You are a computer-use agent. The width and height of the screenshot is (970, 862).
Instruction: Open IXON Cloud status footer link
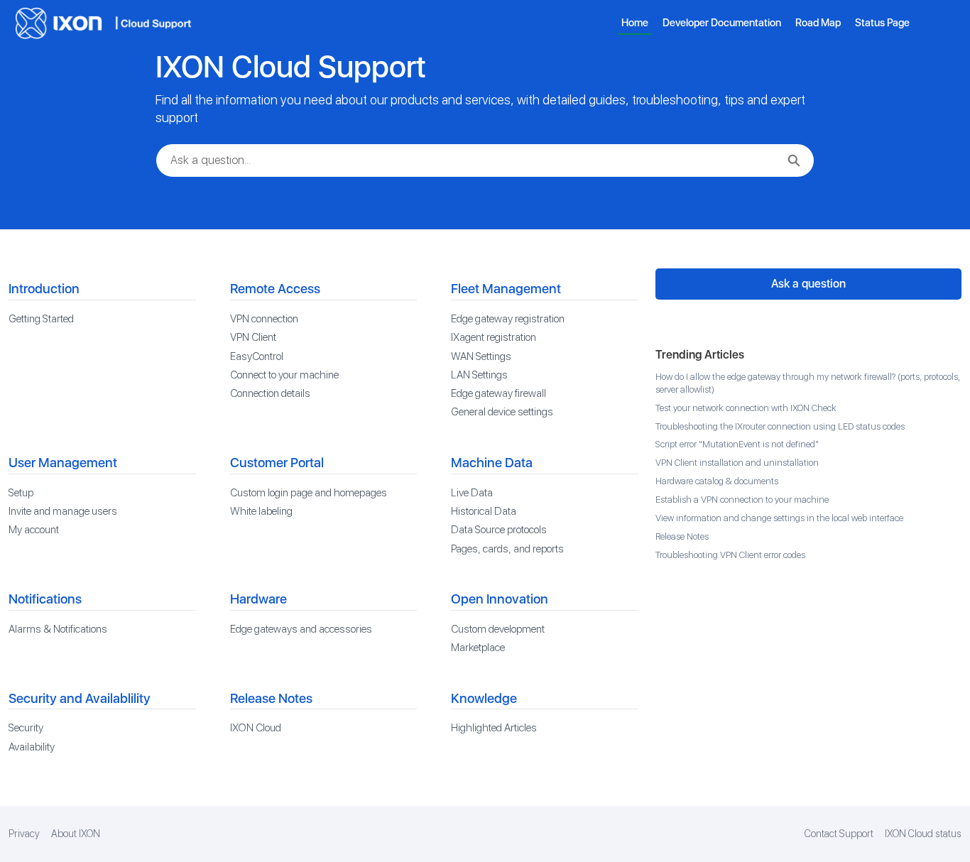tap(922, 834)
